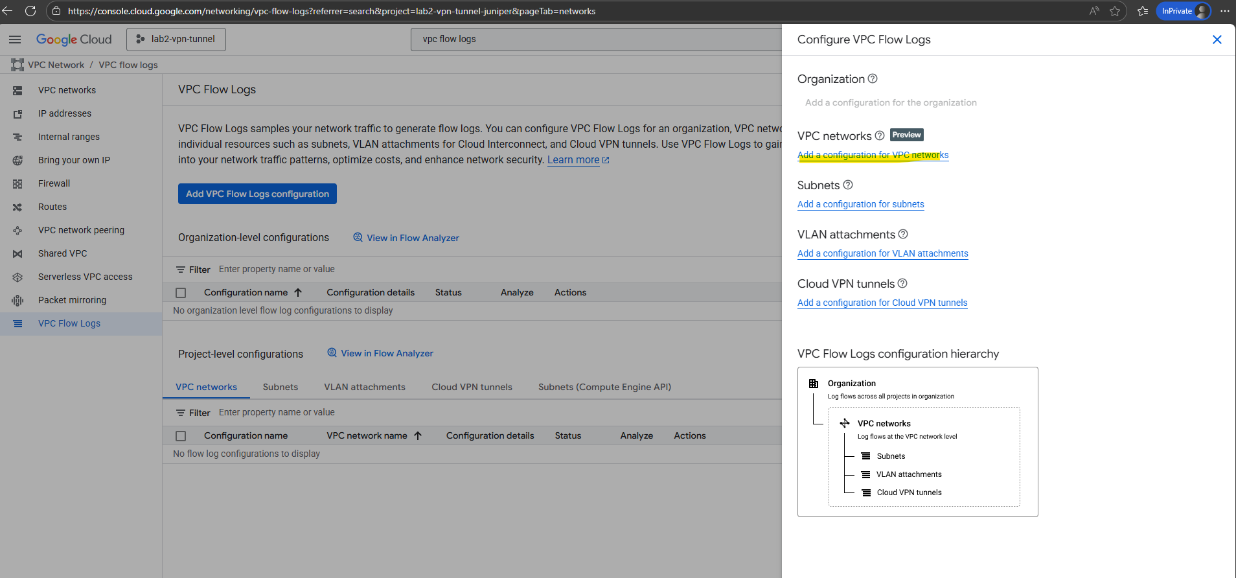1236x578 pixels.
Task: Click the VPC network peering icon
Action: (17, 231)
